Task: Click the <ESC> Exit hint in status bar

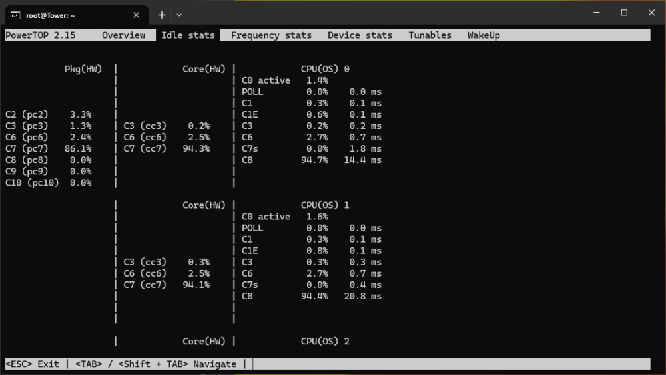Action: 32,364
